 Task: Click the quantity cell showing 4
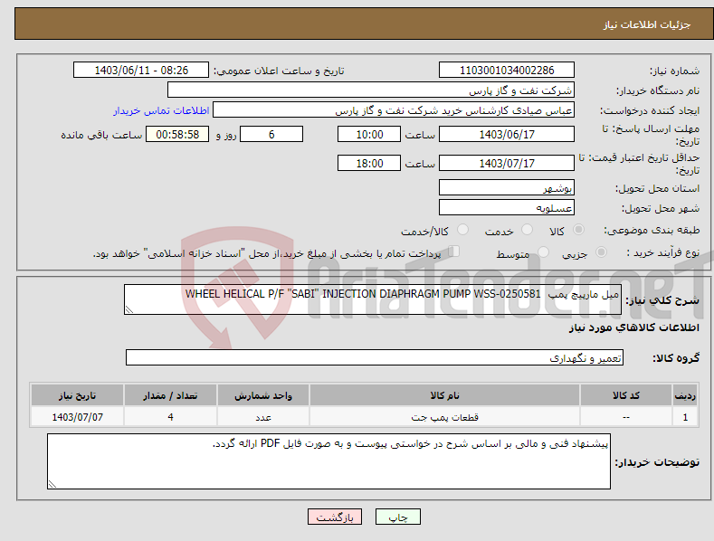coord(170,417)
